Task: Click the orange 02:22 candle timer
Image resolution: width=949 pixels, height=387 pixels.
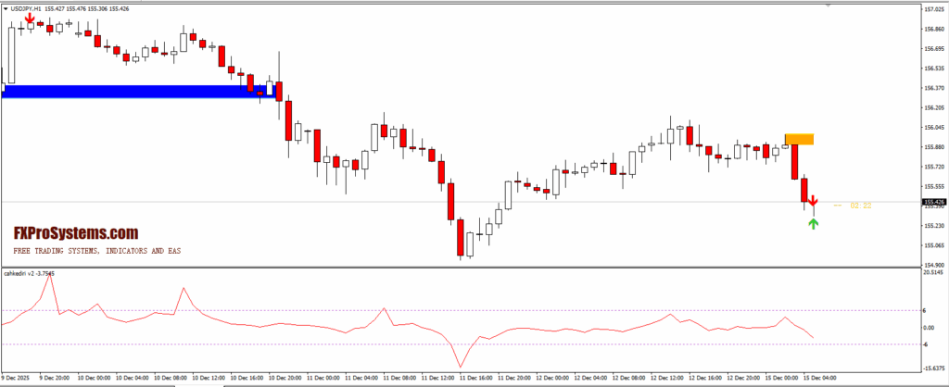Action: 860,206
